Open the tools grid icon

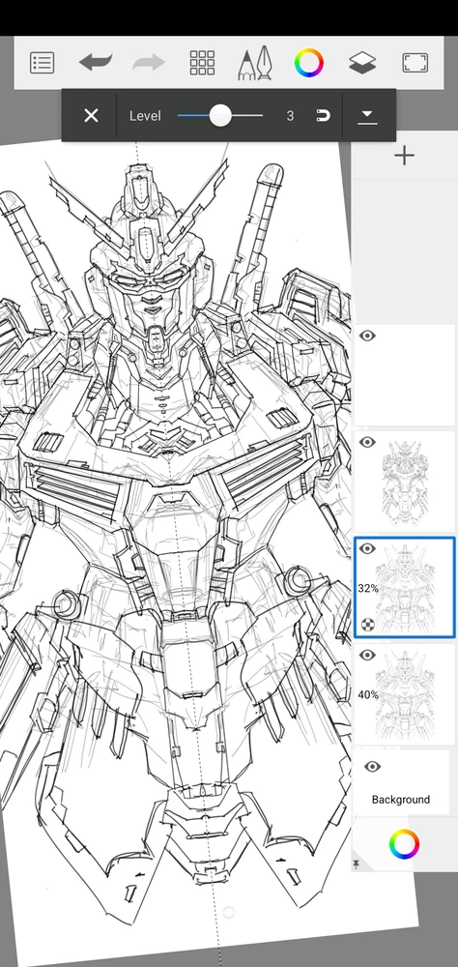pyautogui.click(x=202, y=62)
